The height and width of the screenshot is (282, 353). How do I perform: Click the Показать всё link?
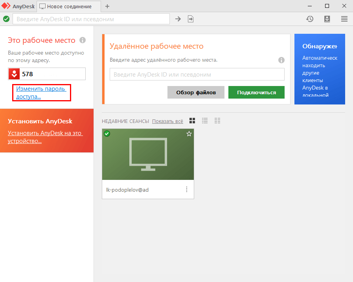point(167,121)
